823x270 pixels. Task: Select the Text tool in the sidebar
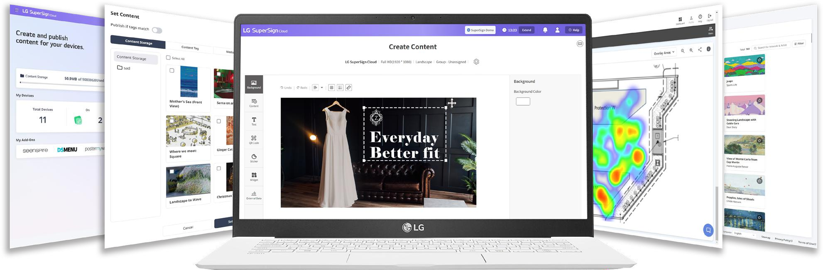[x=254, y=121]
